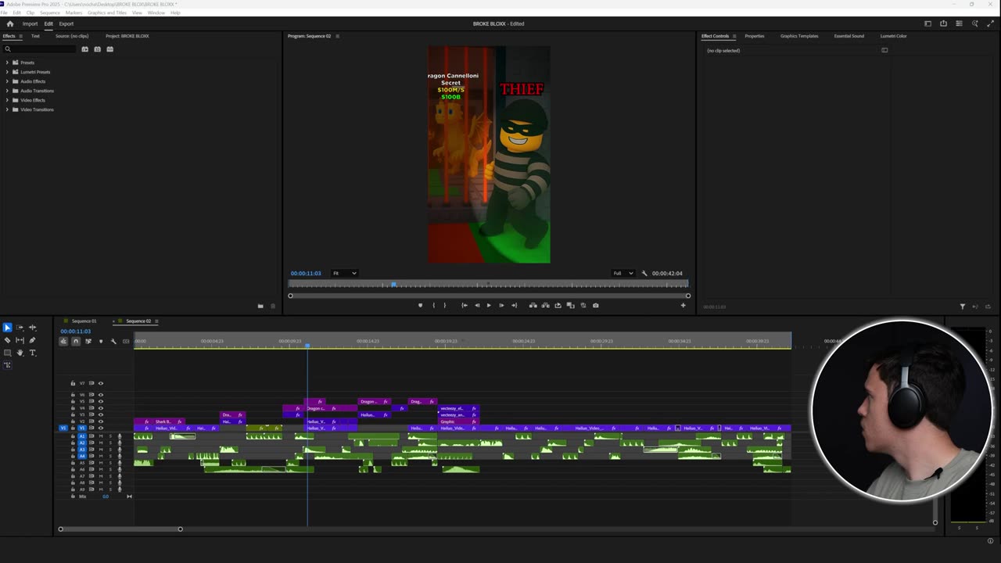Go to In point
The image size is (1001, 563).
[465, 306]
